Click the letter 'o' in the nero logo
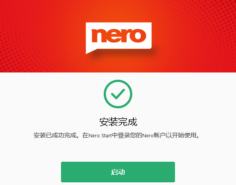Image resolution: width=236 pixels, height=185 pixels. [138, 35]
